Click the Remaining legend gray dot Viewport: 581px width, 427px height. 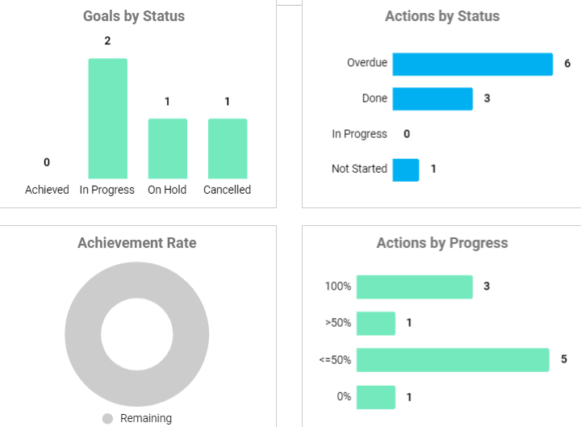pyautogui.click(x=107, y=419)
